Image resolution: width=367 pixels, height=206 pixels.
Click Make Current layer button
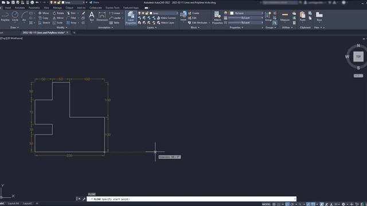(166, 18)
